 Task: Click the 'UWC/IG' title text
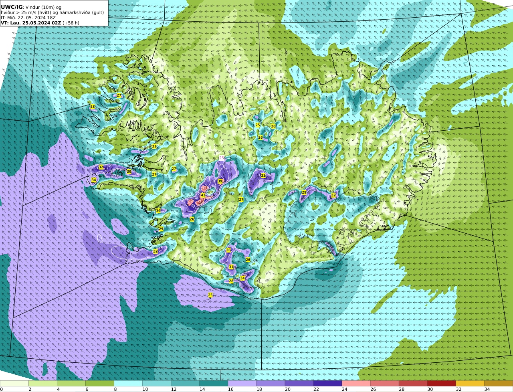point(12,7)
